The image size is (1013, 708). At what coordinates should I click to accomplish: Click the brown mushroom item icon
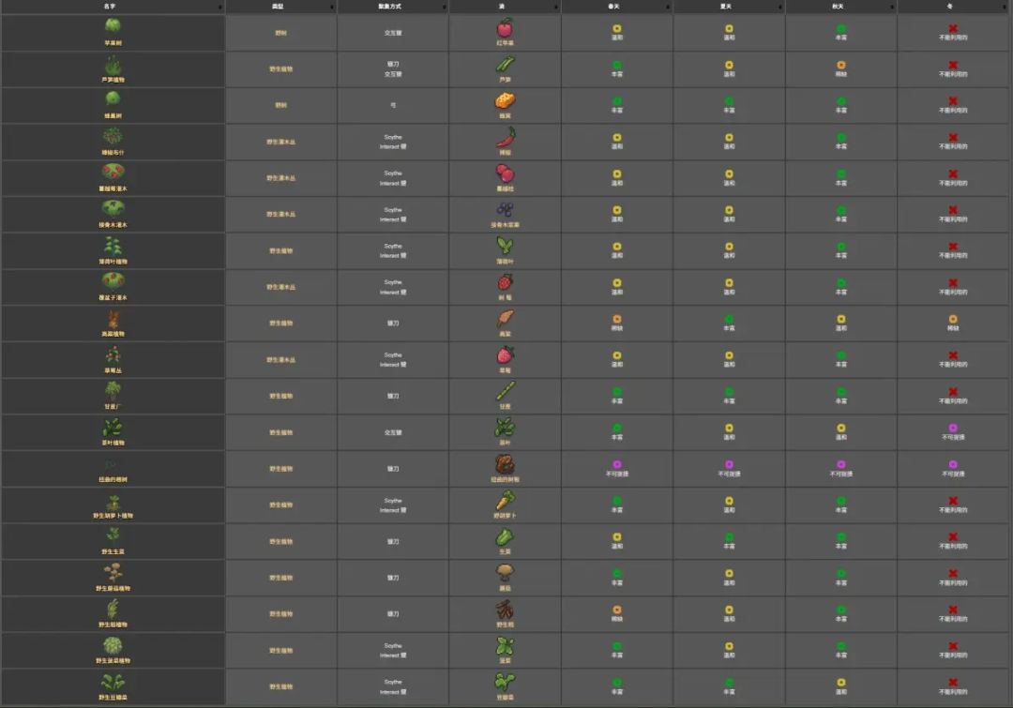(x=505, y=573)
